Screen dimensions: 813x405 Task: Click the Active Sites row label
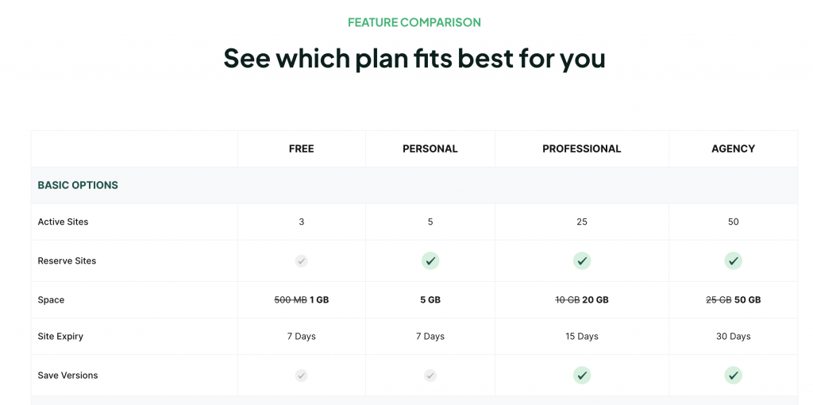tap(64, 222)
